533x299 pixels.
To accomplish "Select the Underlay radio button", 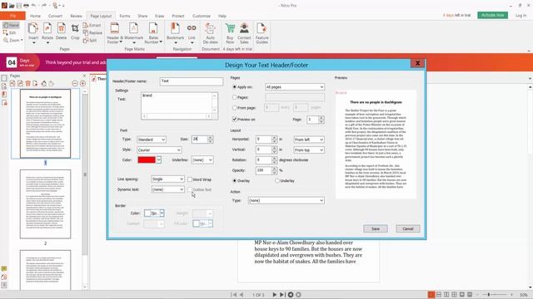I will (x=277, y=181).
